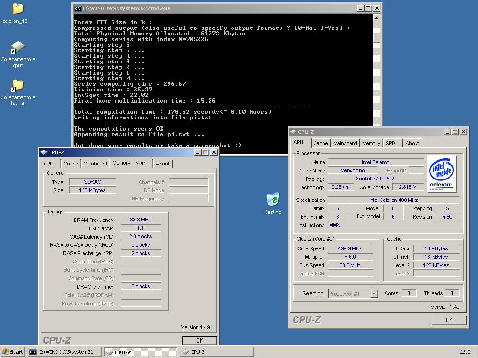This screenshot has height=358, width=478.
Task: Switch to Mainboard tab in Memory CPU-Z window
Action: point(95,164)
